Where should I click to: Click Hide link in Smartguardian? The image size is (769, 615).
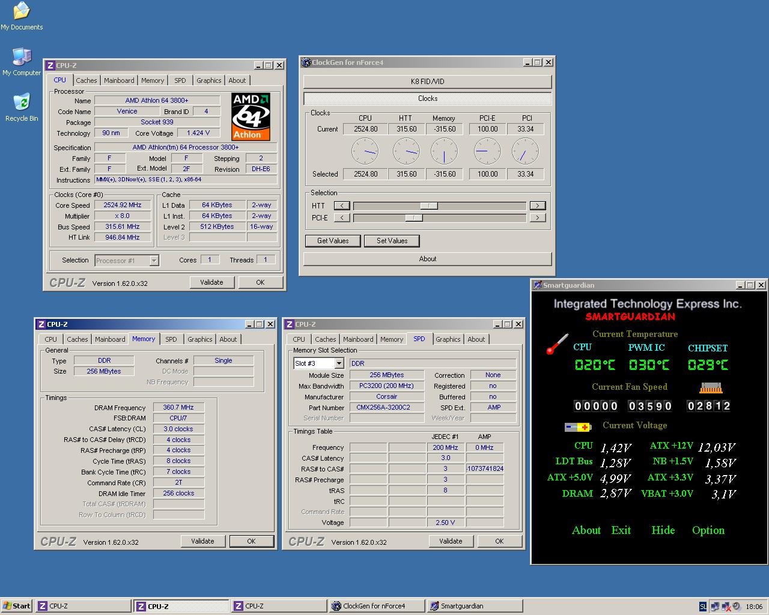point(663,530)
